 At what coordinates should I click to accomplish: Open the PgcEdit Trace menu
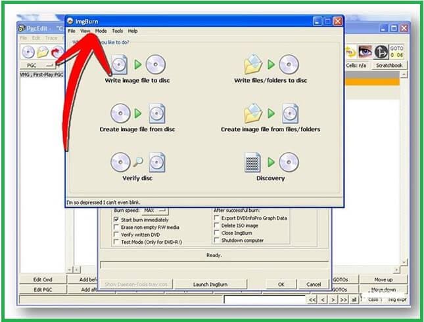(x=51, y=38)
